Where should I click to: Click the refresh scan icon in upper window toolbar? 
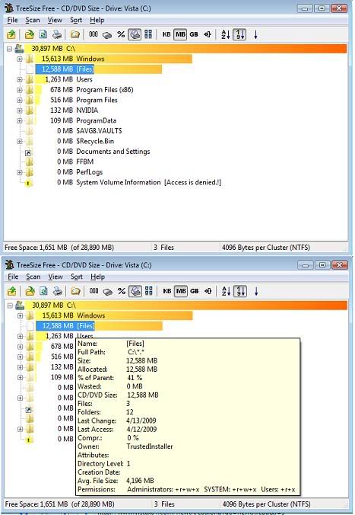(x=43, y=34)
